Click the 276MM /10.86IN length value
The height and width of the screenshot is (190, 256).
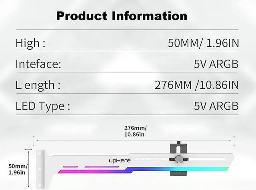coord(196,85)
